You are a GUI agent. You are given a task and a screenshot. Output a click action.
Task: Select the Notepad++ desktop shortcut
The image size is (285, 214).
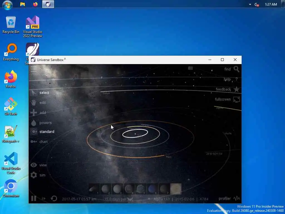11,134
